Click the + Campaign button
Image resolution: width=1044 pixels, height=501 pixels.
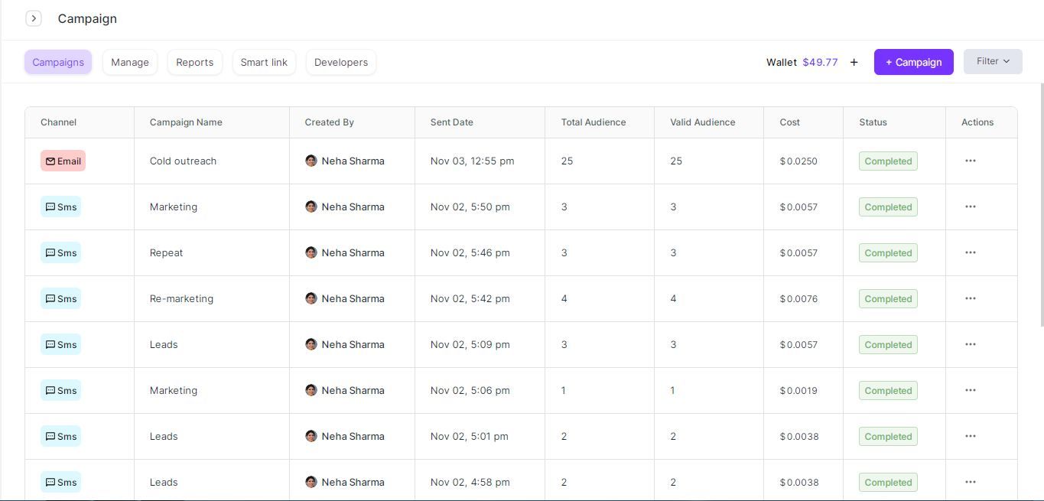coord(913,61)
